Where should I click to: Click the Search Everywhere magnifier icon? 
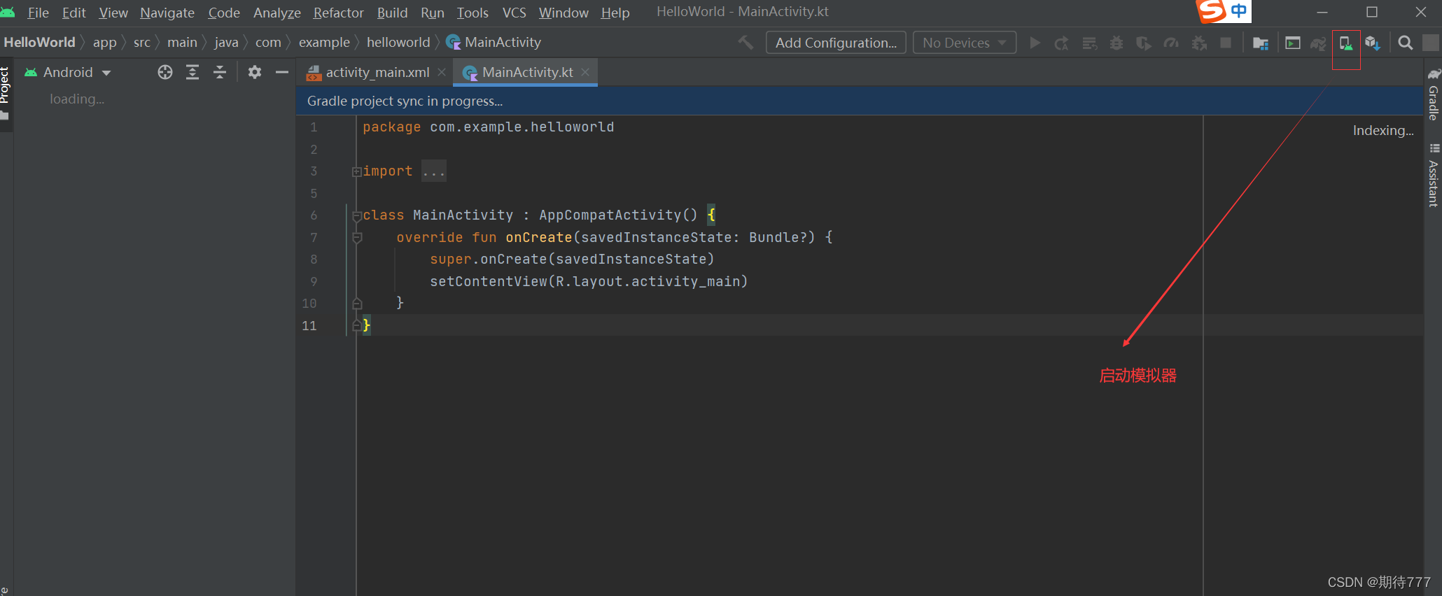[x=1405, y=43]
